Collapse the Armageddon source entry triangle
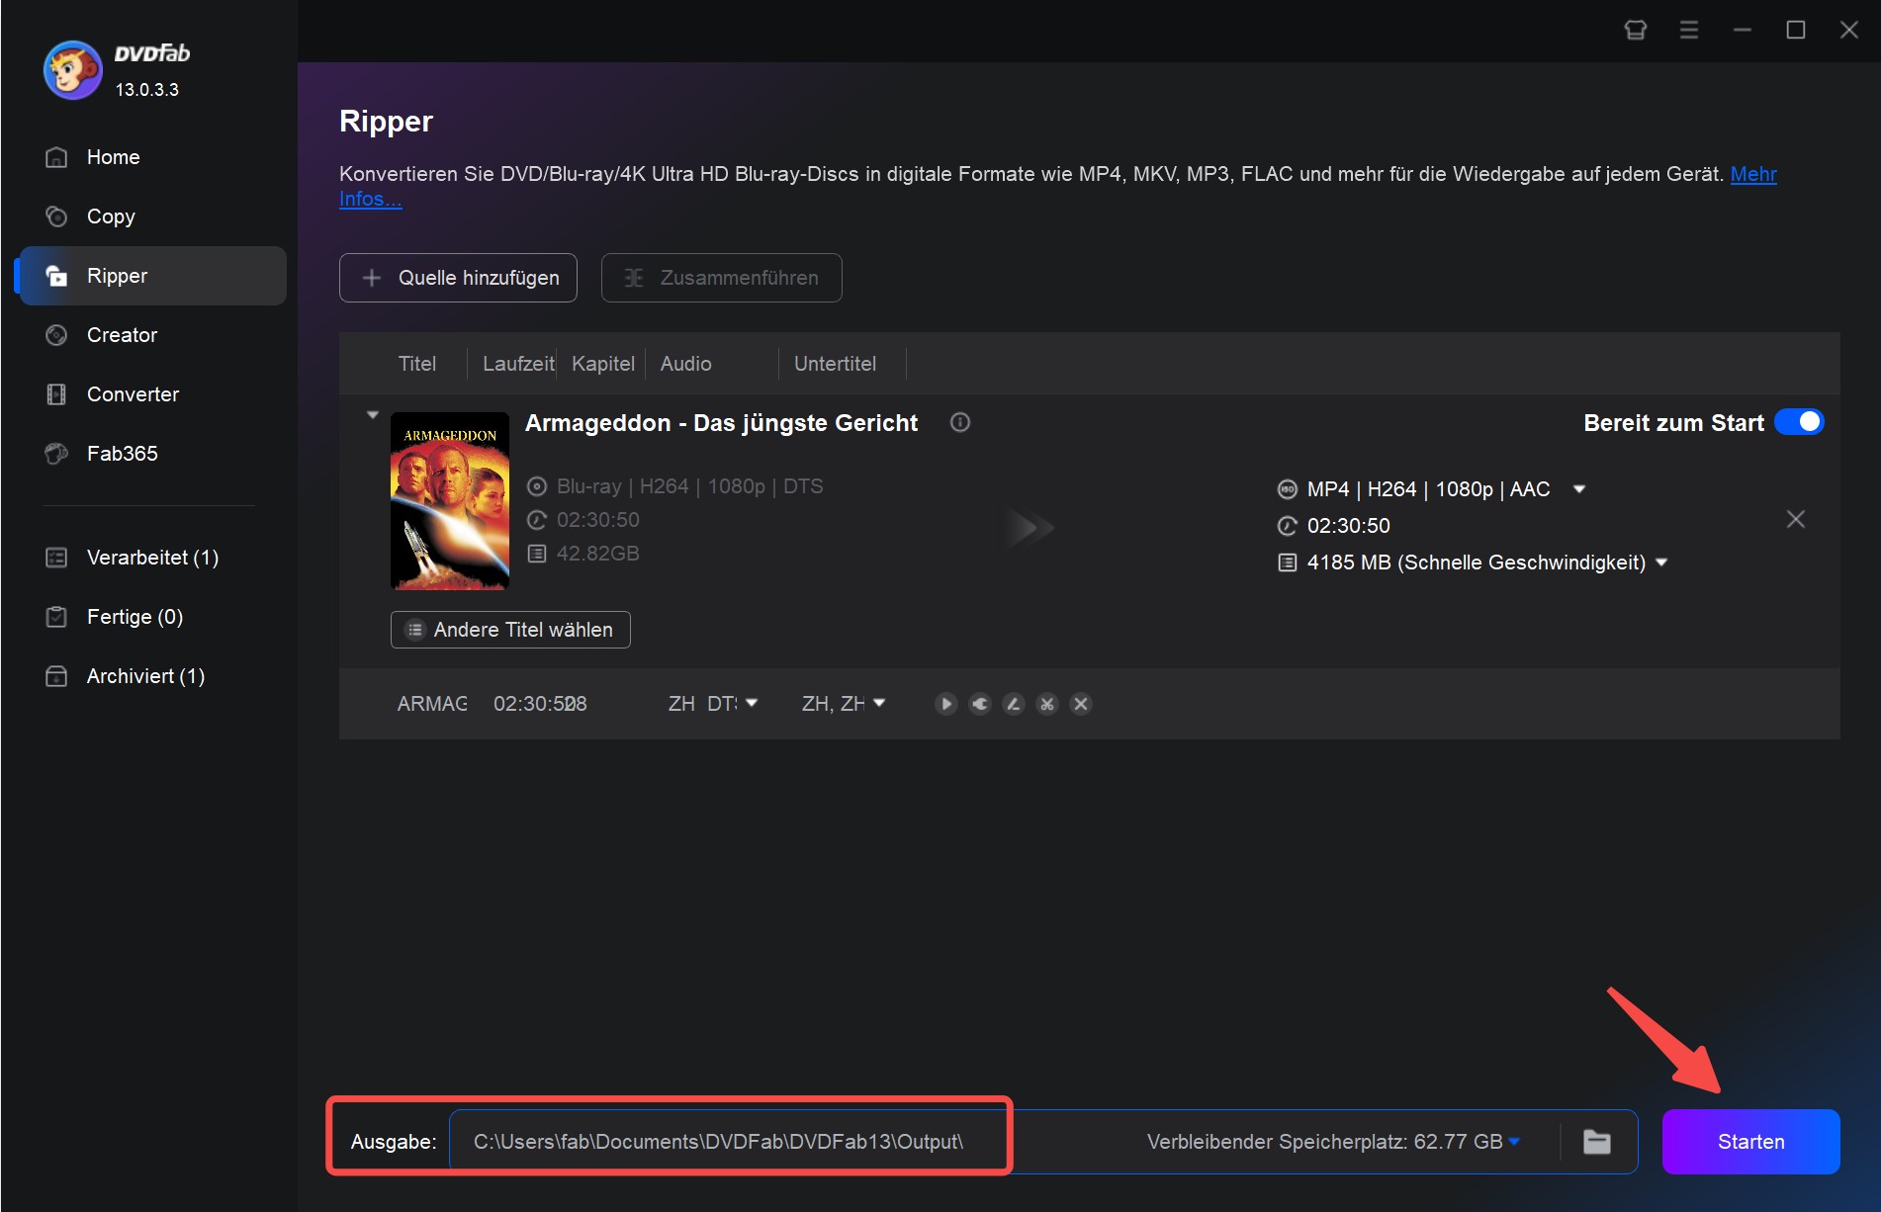 [373, 415]
